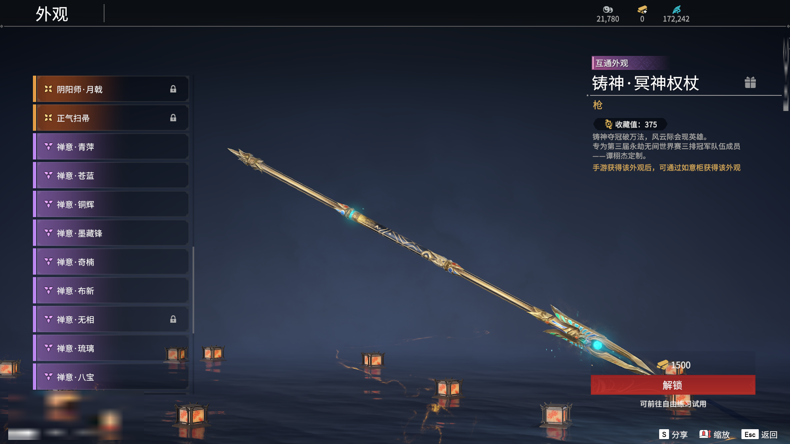Select the 禅意·青萍 skin
Screen dimensions: 790x444
111,147
